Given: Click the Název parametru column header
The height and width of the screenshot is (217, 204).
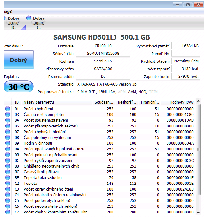Looking at the screenshot, I should point(57,102).
